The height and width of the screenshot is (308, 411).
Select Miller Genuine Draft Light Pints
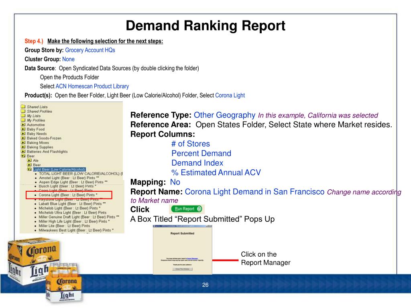point(79,217)
